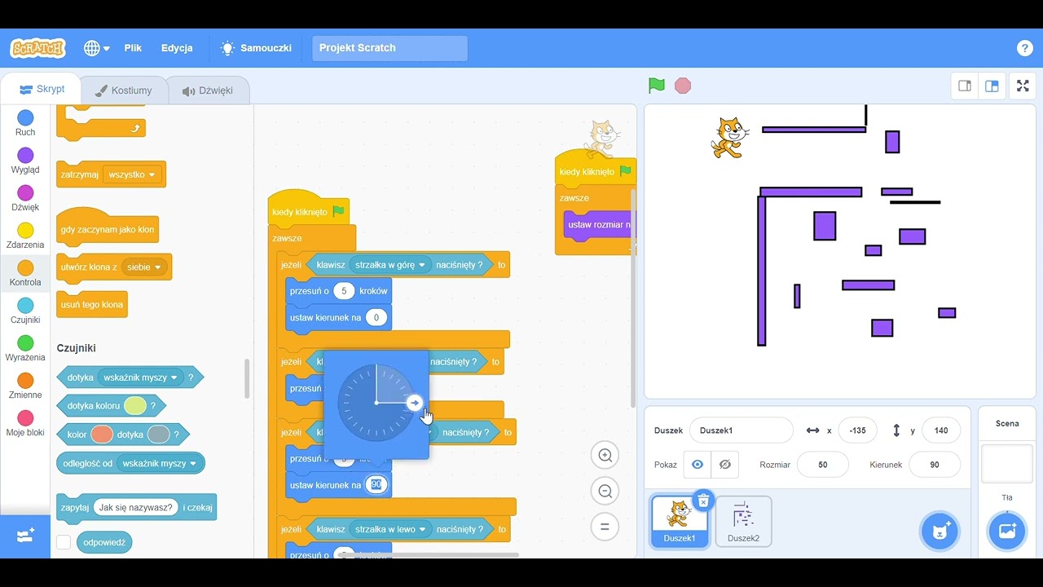This screenshot has width=1043, height=587.
Task: Show the sprite with eye toggle
Action: [698, 465]
